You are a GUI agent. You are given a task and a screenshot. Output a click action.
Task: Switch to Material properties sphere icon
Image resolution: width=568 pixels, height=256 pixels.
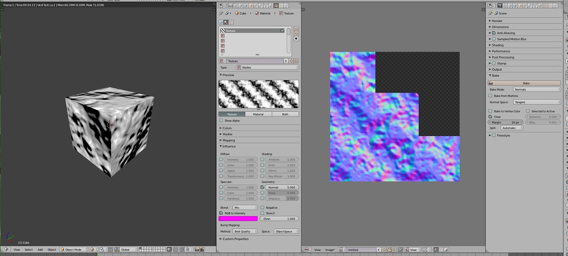coord(540,5)
